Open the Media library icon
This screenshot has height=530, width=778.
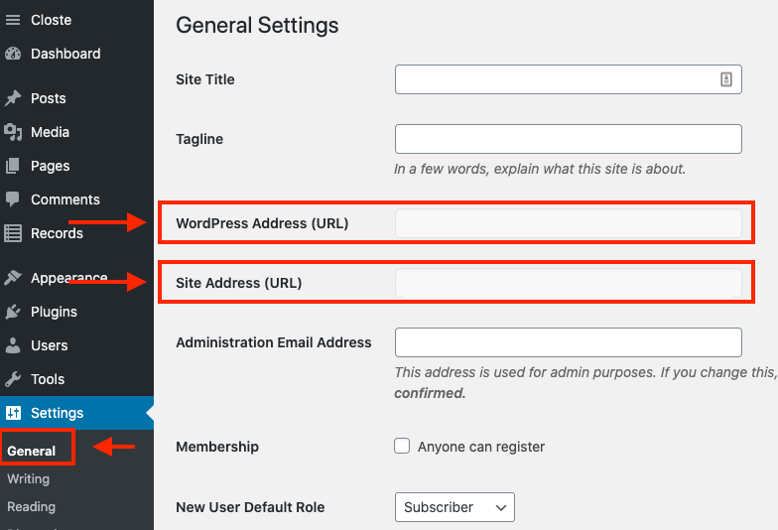coord(13,132)
